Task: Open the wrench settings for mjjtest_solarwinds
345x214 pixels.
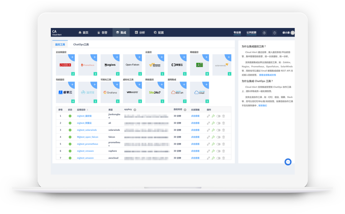Action: coord(213,130)
